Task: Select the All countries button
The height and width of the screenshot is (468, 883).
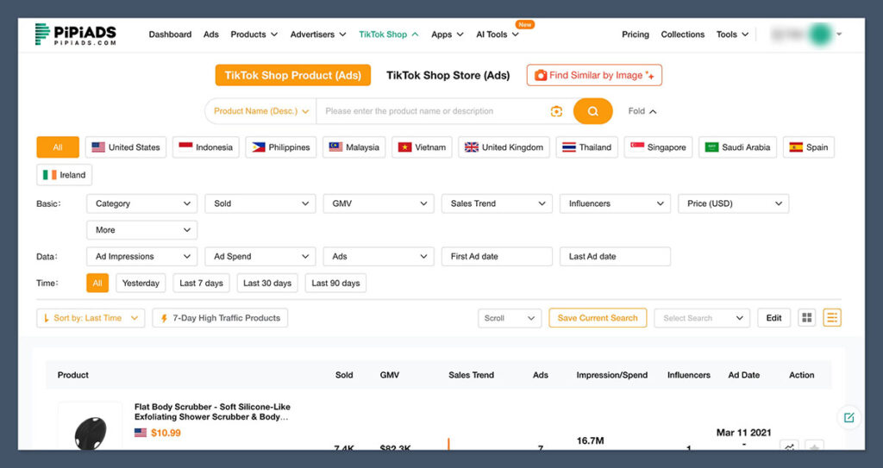Action: [58, 147]
